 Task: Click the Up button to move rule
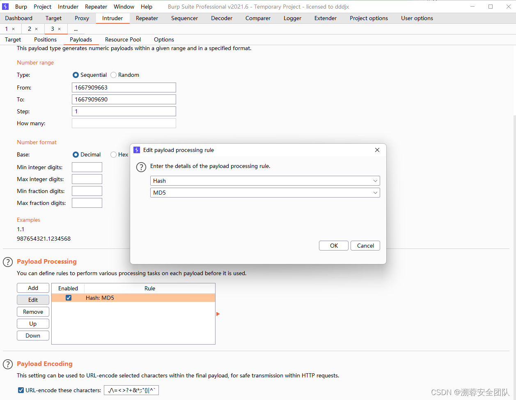pos(33,324)
